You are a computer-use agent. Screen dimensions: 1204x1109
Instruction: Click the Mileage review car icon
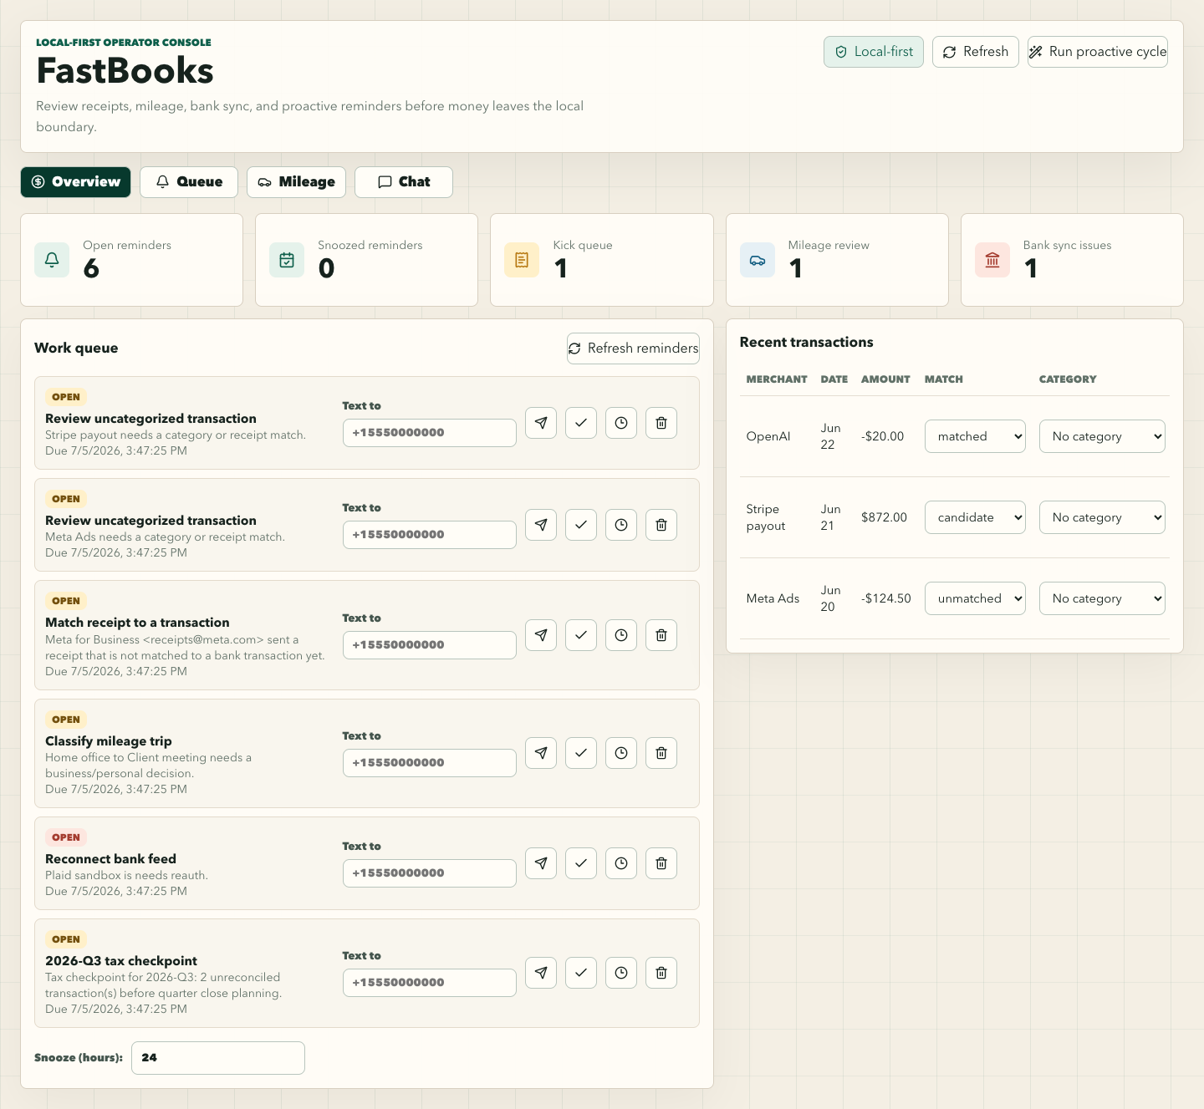coord(758,260)
